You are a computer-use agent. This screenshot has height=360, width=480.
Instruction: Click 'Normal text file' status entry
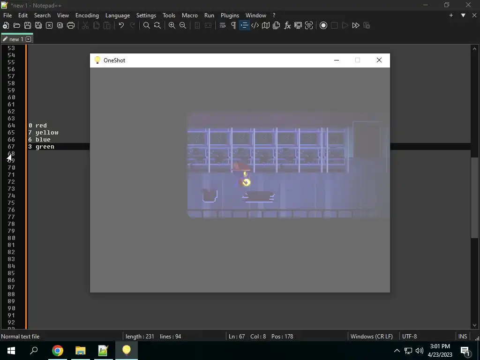20,337
